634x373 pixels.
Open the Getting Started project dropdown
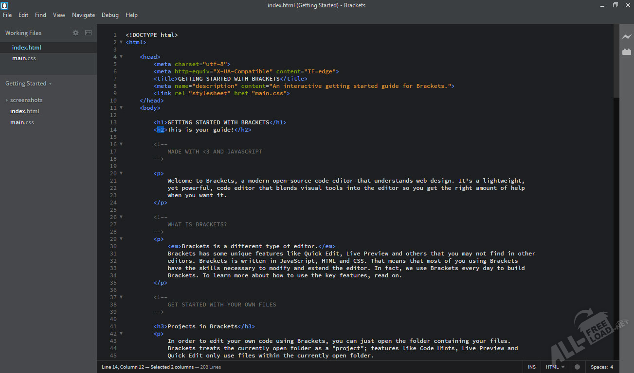point(28,84)
